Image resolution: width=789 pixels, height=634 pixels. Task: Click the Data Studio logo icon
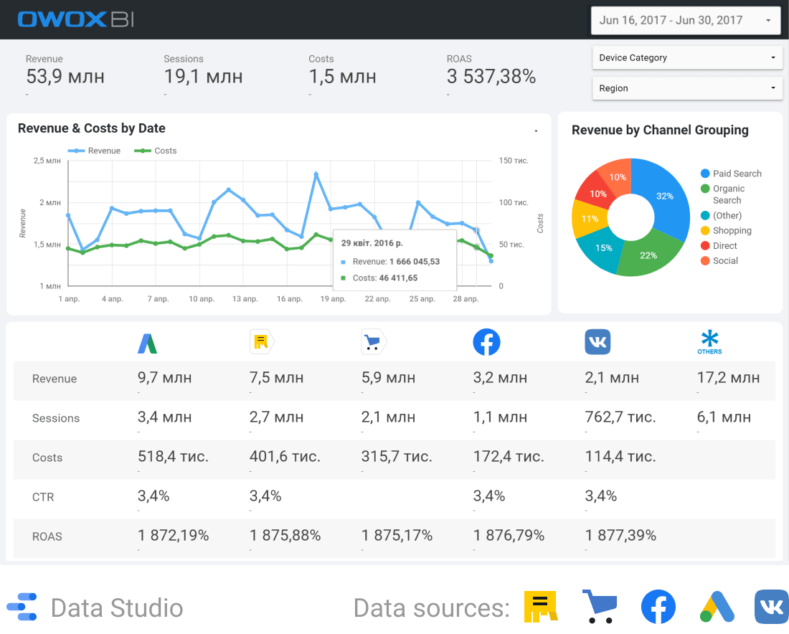(x=22, y=607)
